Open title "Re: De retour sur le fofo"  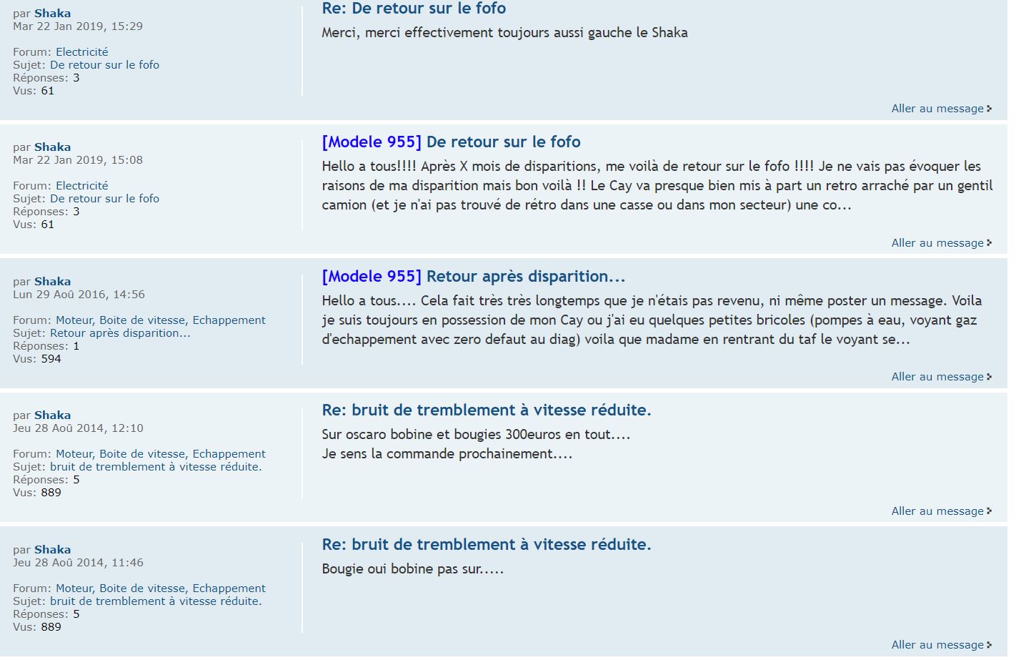414,9
